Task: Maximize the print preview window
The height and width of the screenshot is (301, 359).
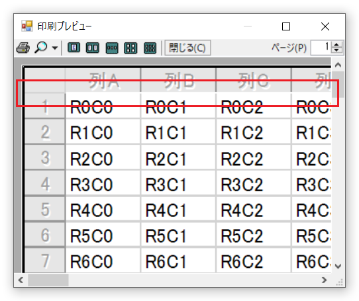Action: click(x=286, y=26)
